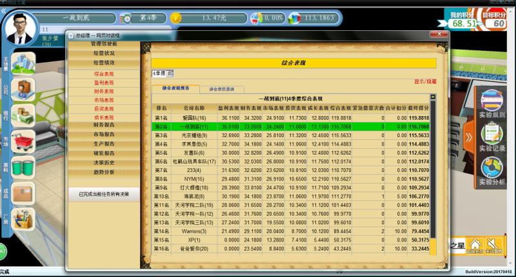Collapse the right panel with the orange chevron
Screen dimensions: 516x277
coord(469,135)
